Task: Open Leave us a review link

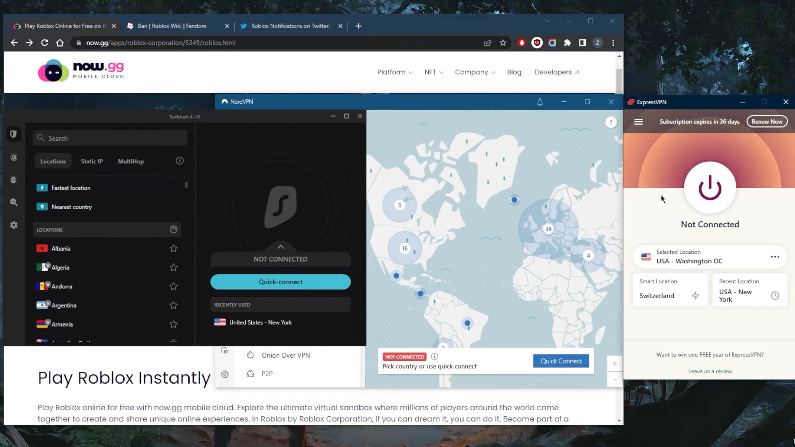Action: pyautogui.click(x=710, y=371)
